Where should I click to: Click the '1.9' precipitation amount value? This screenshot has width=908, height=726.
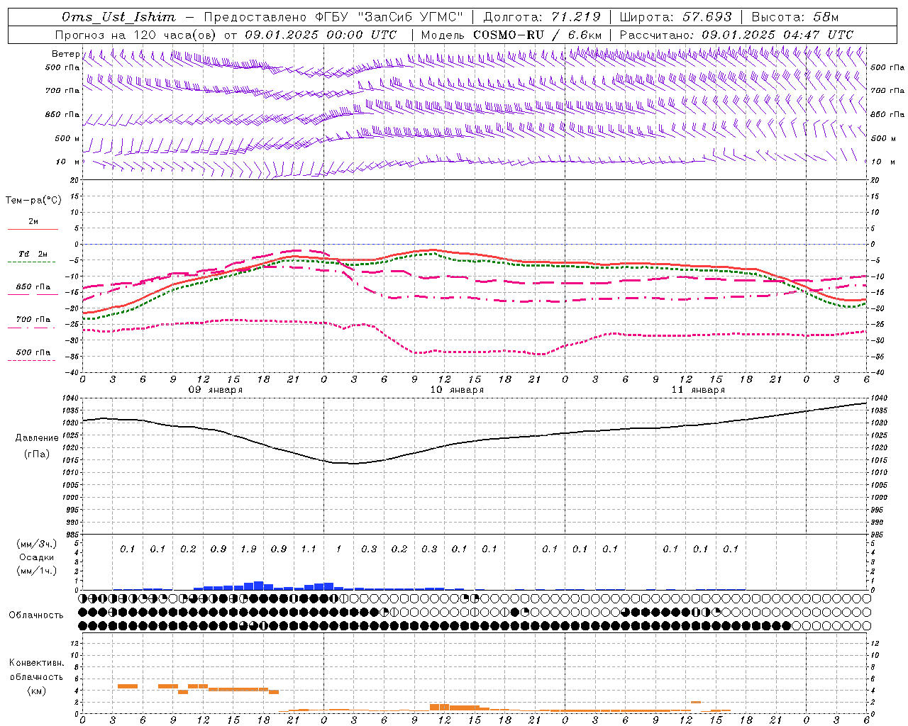[x=248, y=549]
